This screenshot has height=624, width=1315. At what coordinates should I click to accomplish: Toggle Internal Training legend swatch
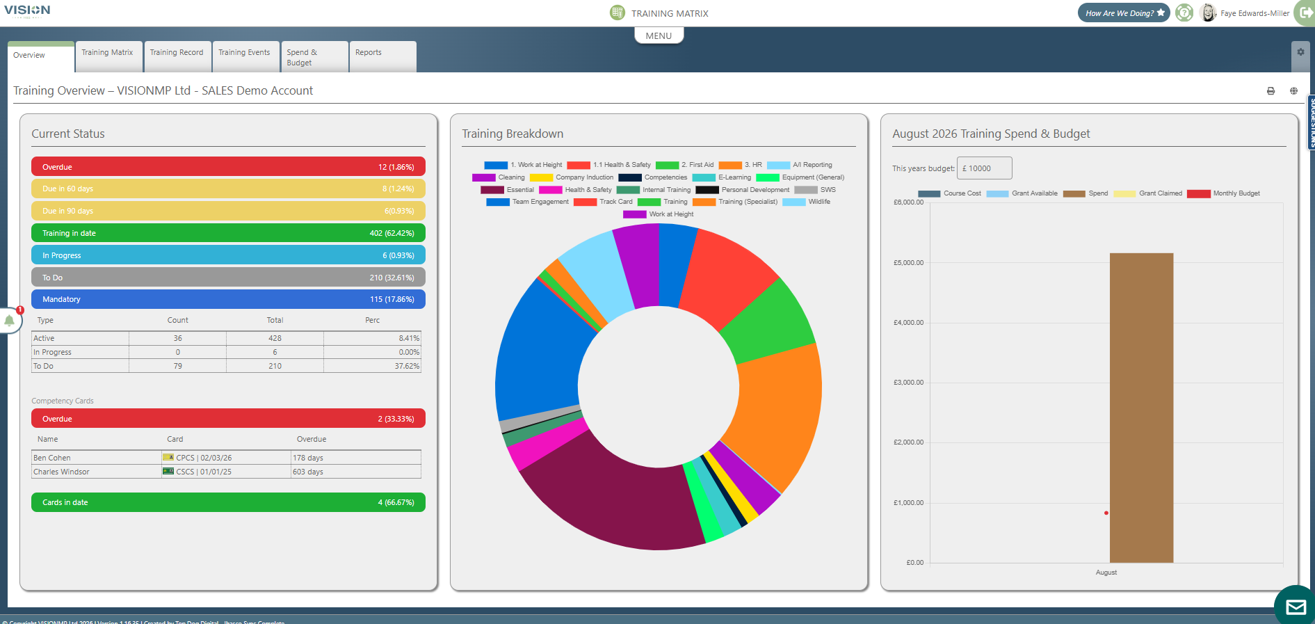(x=628, y=190)
